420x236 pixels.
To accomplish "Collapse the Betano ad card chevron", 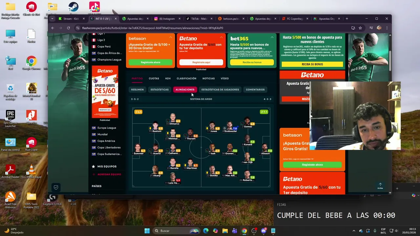I will pyautogui.click(x=221, y=37).
